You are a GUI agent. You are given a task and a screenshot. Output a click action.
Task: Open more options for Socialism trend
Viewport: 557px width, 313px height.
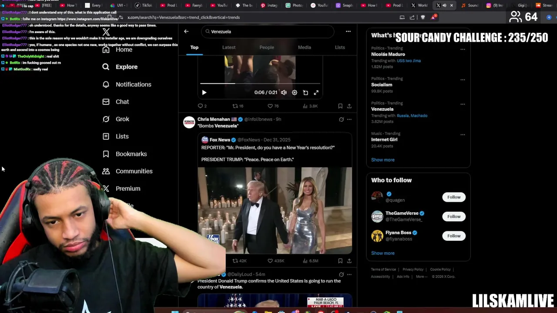463,80
